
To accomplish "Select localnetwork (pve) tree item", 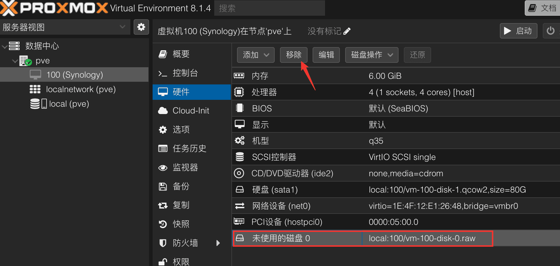I will tap(81, 89).
